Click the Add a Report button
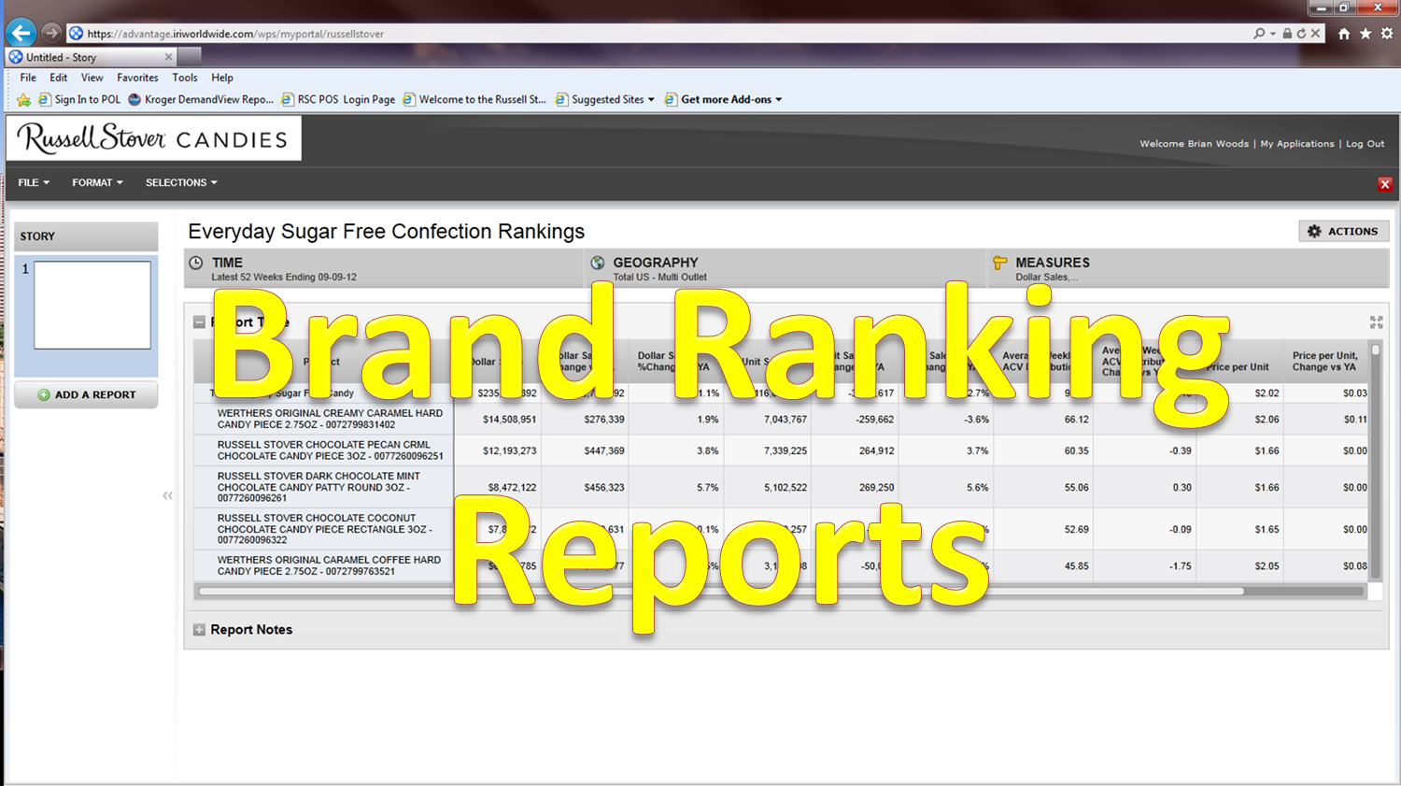The width and height of the screenshot is (1401, 786). point(86,394)
